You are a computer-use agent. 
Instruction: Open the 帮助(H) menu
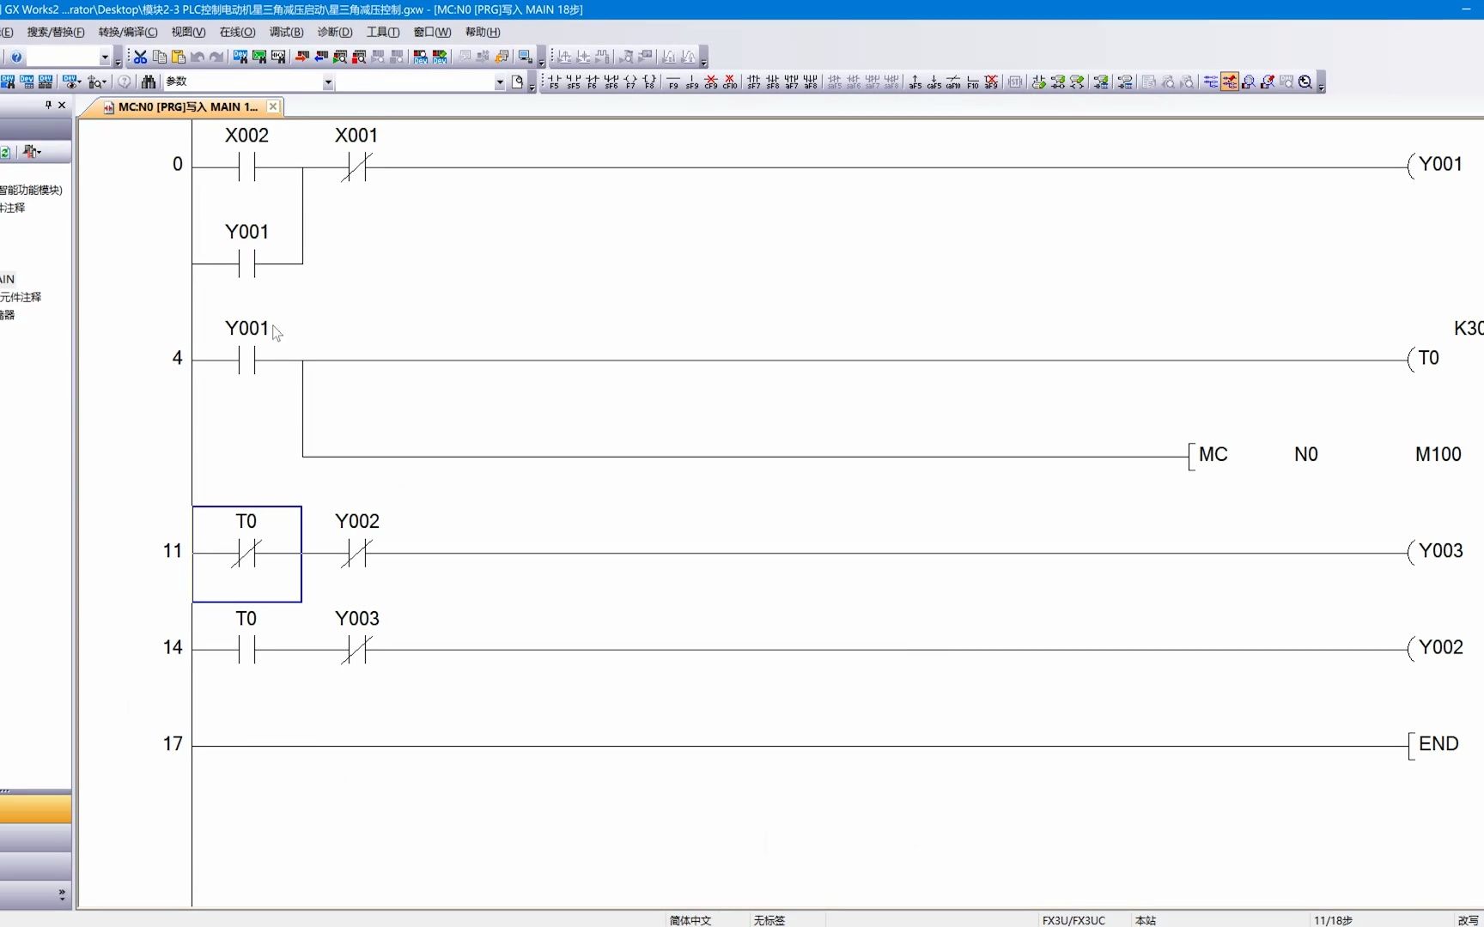[483, 32]
